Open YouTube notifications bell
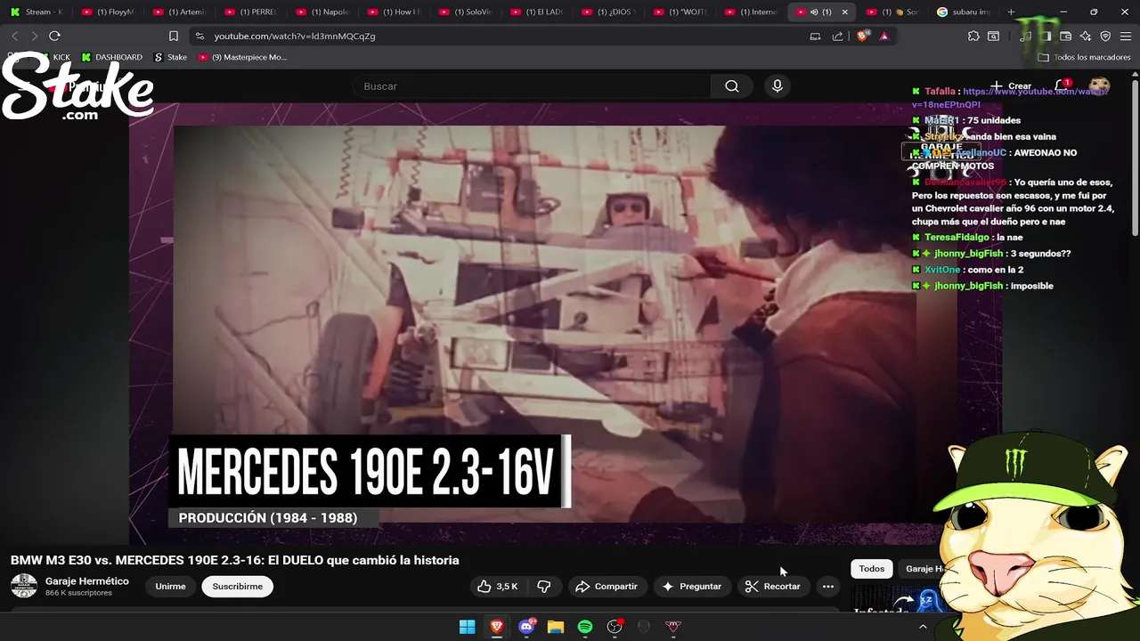Screen dimensions: 1140x641 tap(1061, 85)
